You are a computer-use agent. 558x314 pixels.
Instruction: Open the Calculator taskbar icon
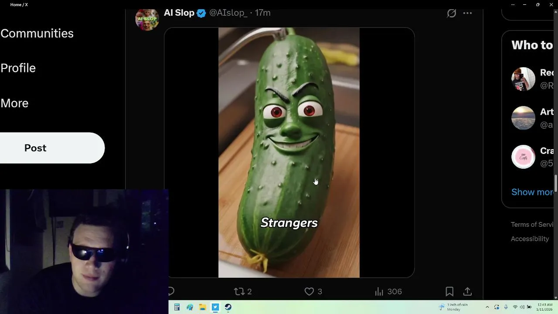tap(177, 307)
